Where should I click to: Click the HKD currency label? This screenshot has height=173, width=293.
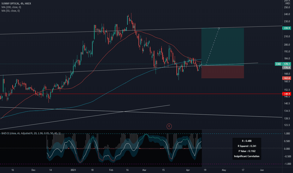[x=287, y=3]
